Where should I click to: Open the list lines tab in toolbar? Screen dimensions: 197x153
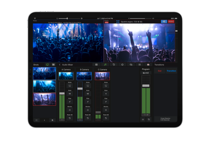[140, 65]
